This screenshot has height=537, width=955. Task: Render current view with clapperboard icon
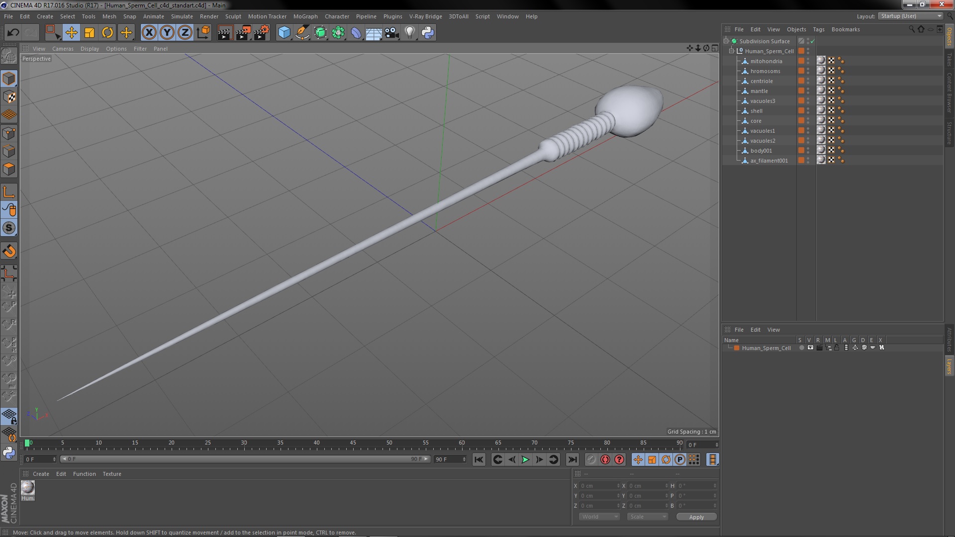pos(225,33)
